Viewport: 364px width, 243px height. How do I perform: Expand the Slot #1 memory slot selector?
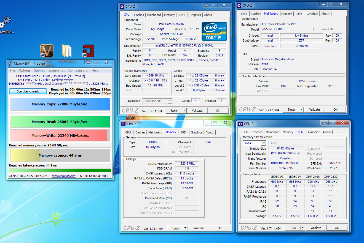263,143
